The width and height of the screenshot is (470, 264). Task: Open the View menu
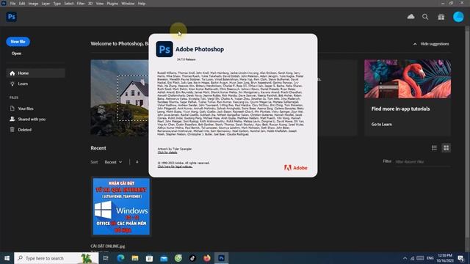(100, 4)
